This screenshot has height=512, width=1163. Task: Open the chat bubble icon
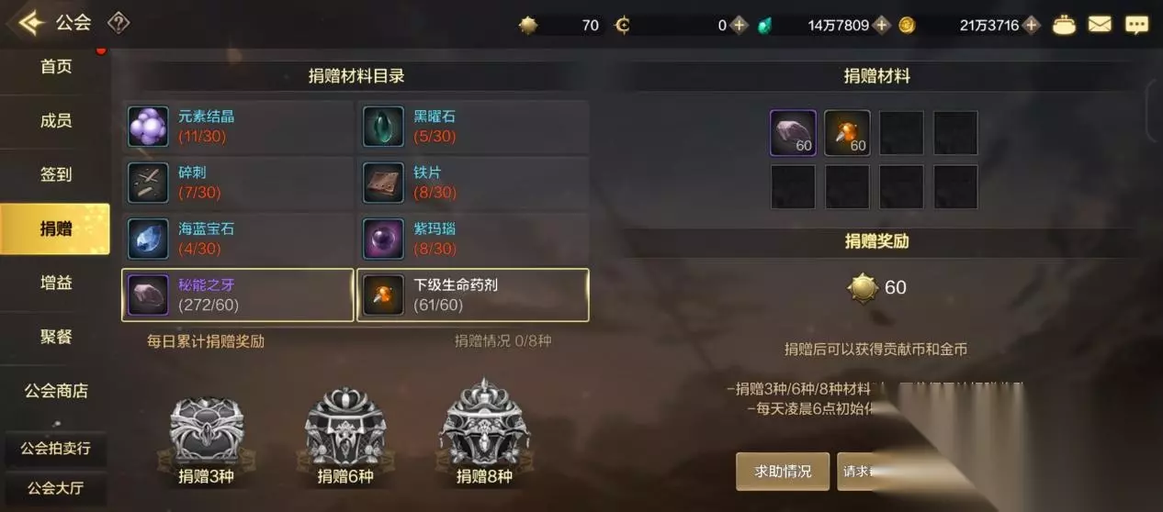1136,25
